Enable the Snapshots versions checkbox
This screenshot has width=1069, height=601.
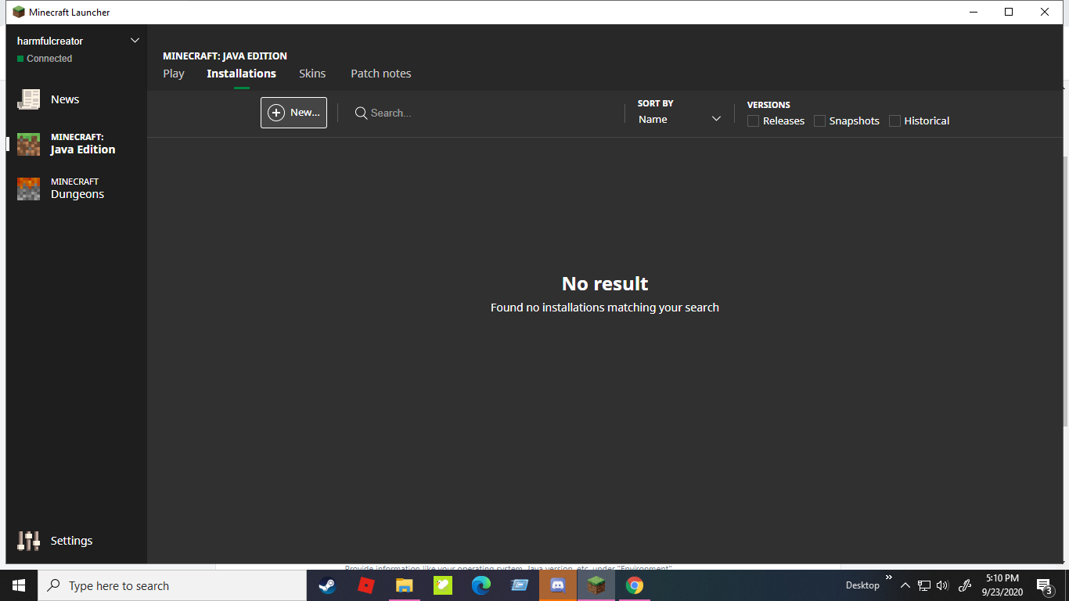(819, 121)
